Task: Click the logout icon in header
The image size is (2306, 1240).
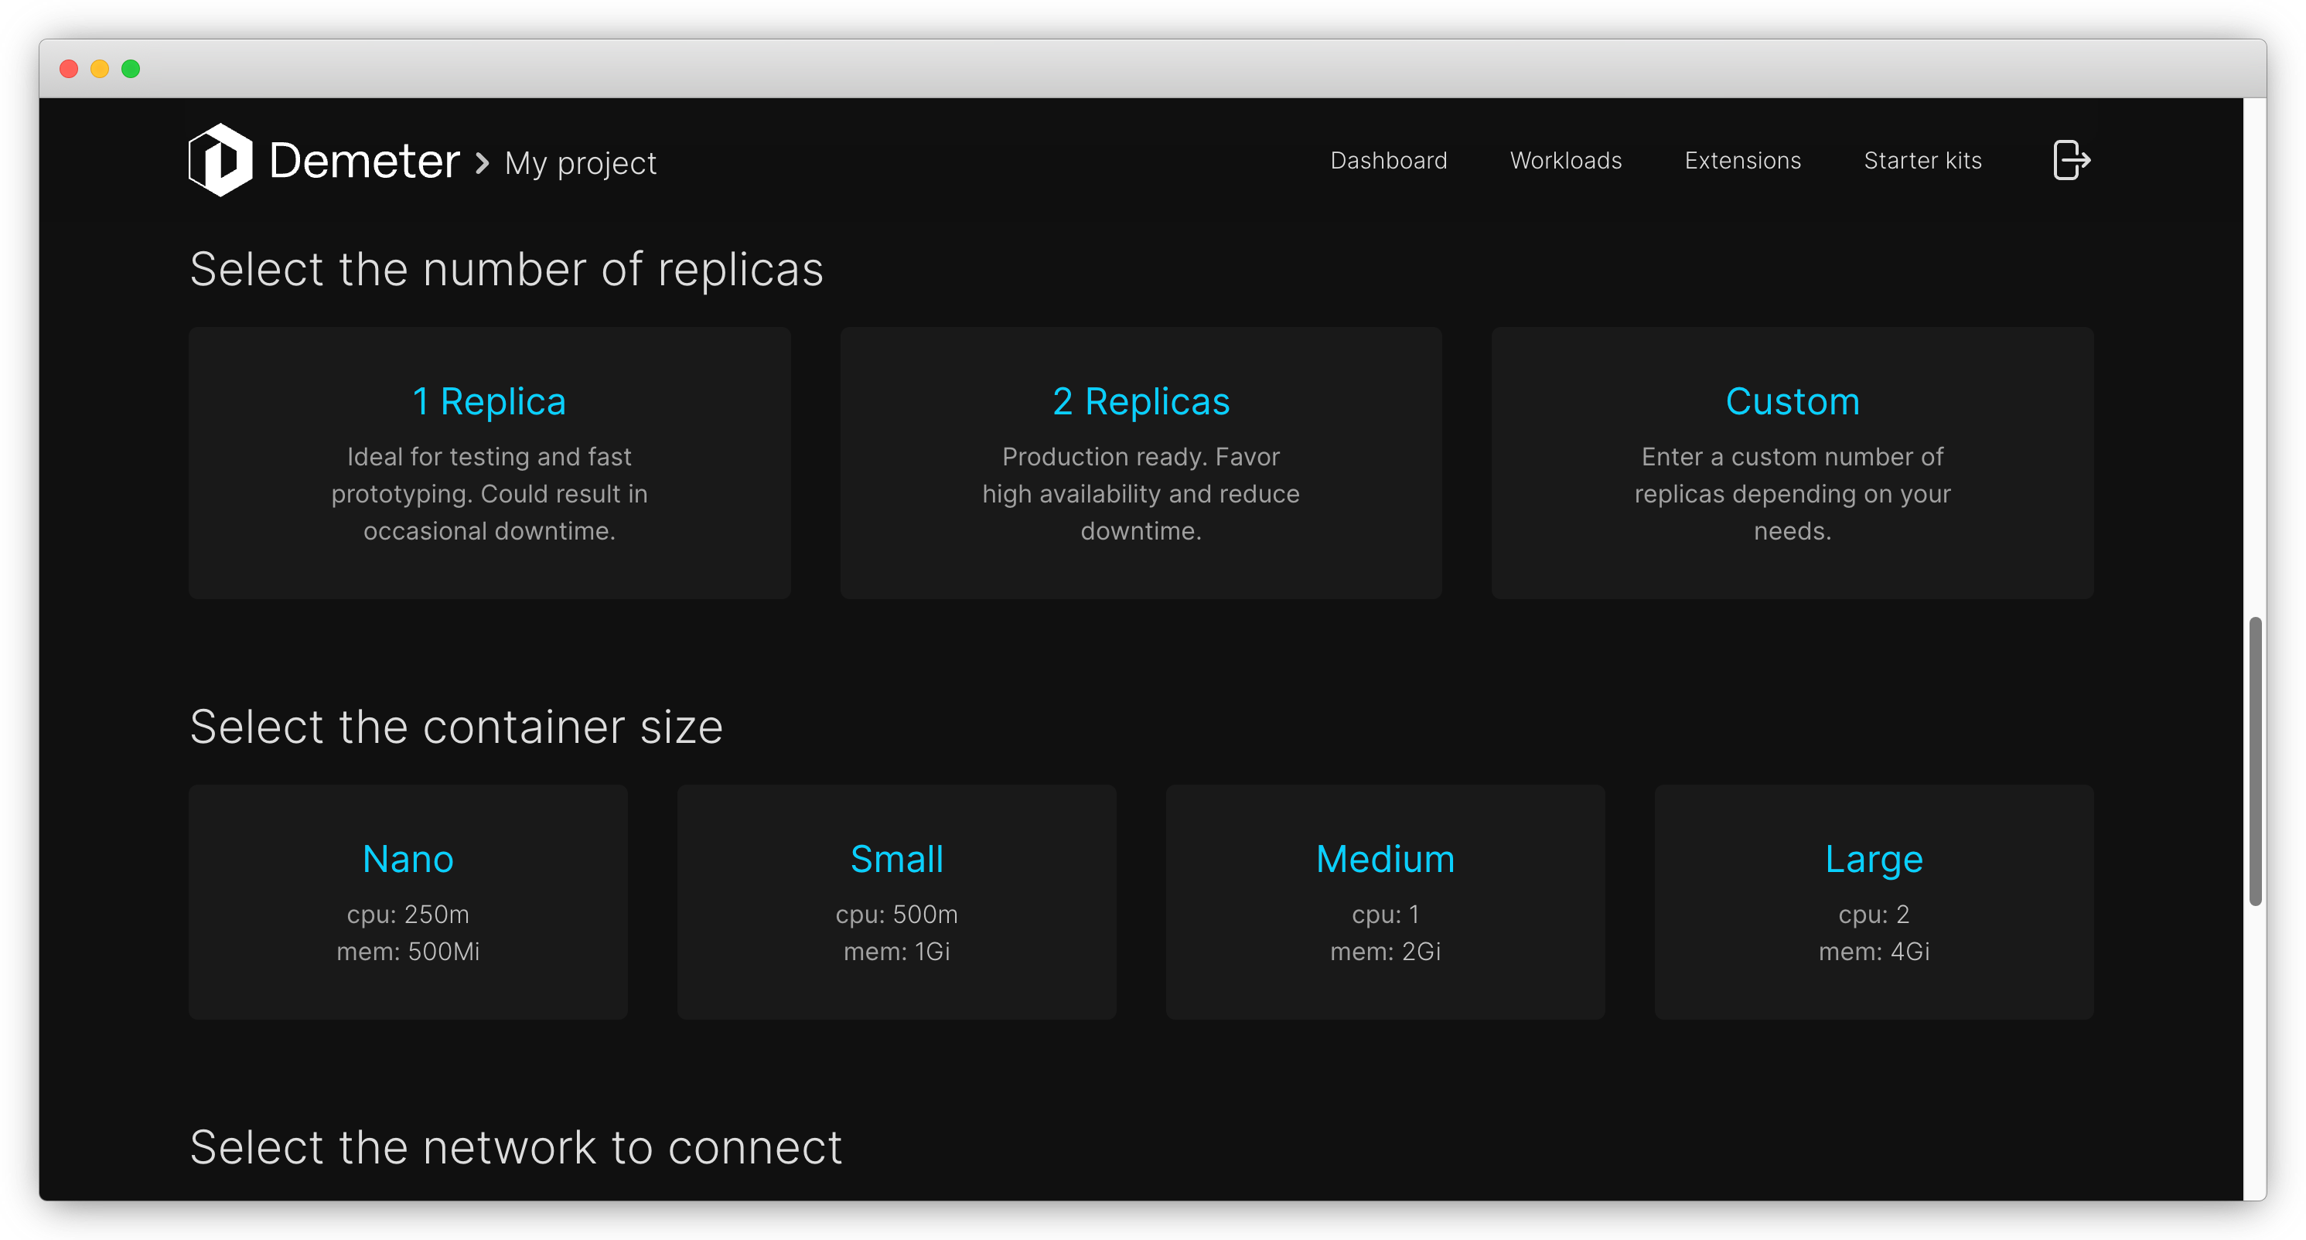Action: pos(2071,160)
